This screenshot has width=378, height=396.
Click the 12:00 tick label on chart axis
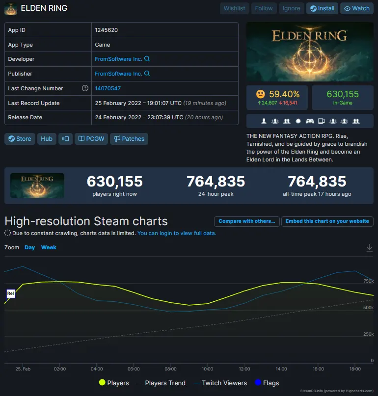coord(244,369)
